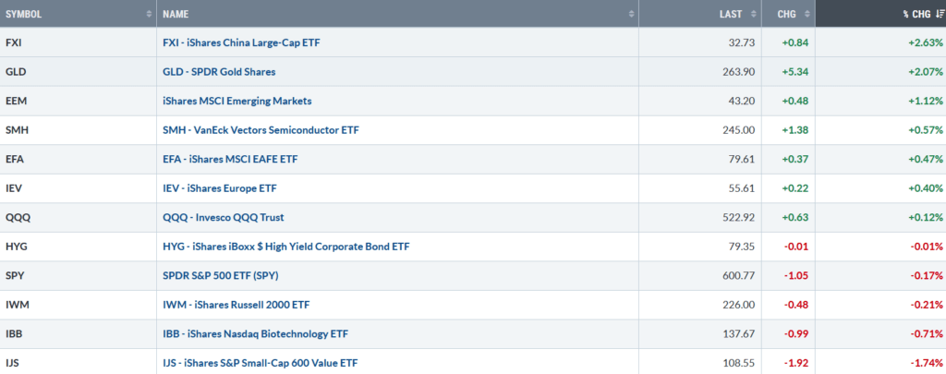Open IBB - iShares Nasdaq Biotechnology ETF link
Viewport: 946px width, 374px height.
[x=255, y=334]
